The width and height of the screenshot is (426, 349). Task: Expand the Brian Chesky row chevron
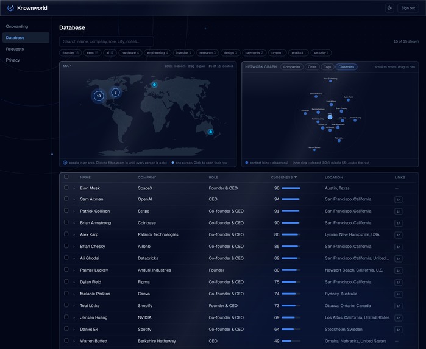coord(74,247)
